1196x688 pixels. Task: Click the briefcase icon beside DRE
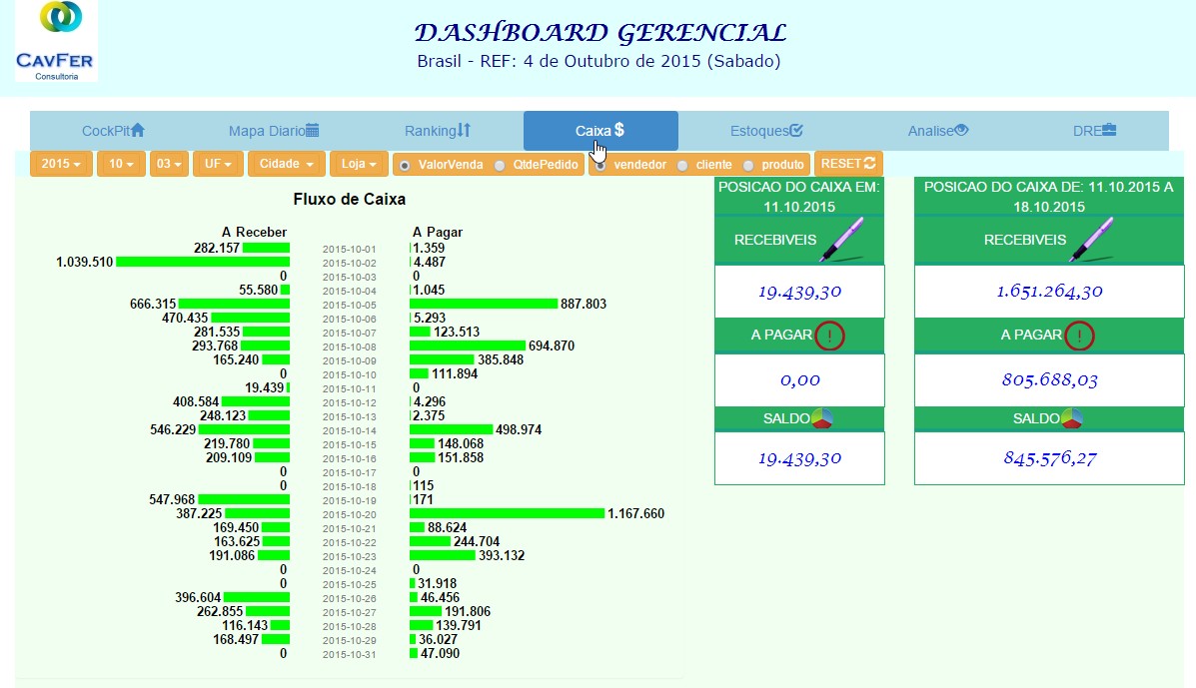pyautogui.click(x=1109, y=130)
